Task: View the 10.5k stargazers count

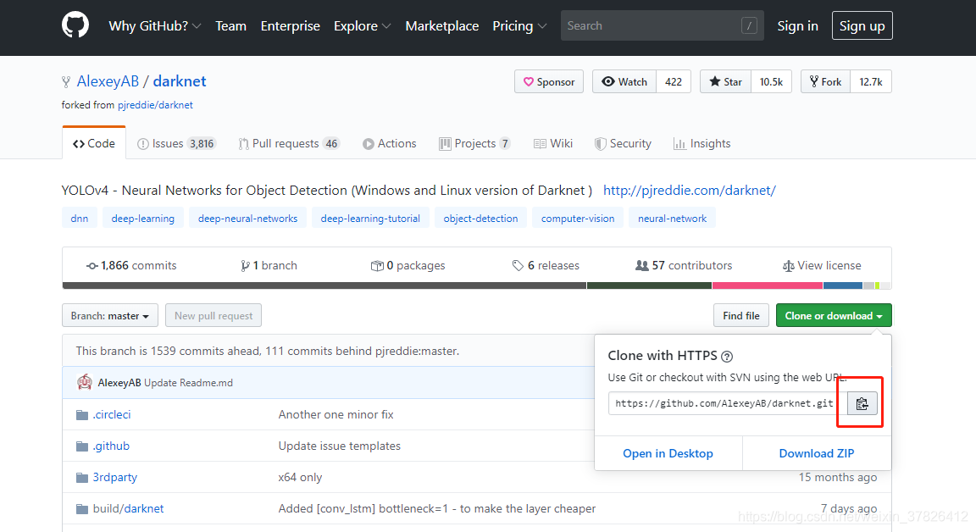Action: tap(771, 81)
